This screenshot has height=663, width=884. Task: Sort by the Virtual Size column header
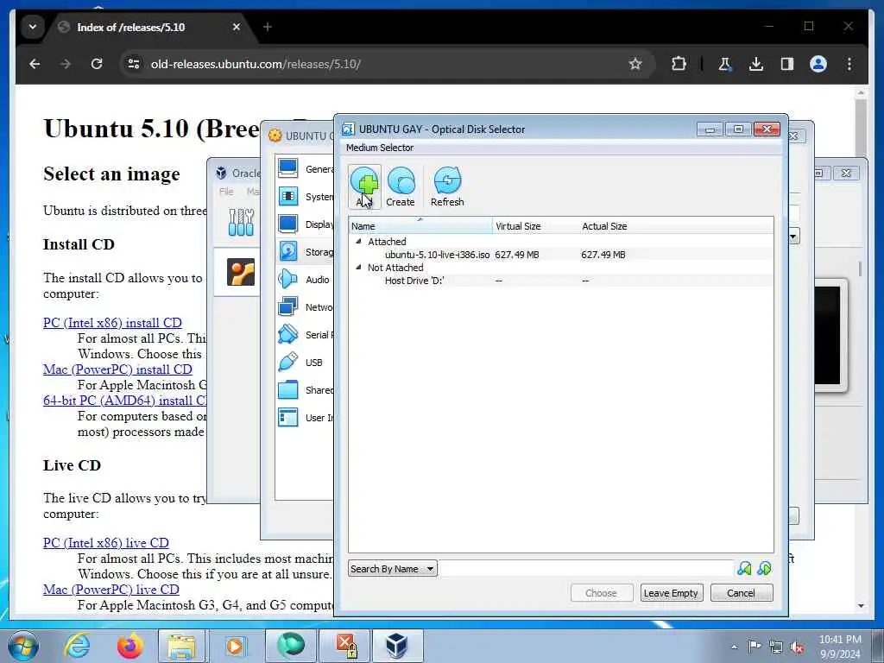[535, 226]
